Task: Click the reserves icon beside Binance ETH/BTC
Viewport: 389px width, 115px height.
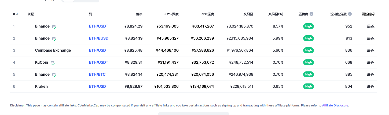Action: click(54, 75)
